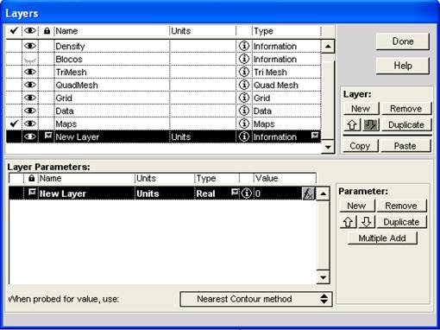Image resolution: width=440 pixels, height=330 pixels.
Task: Click the Done button
Action: pyautogui.click(x=403, y=41)
